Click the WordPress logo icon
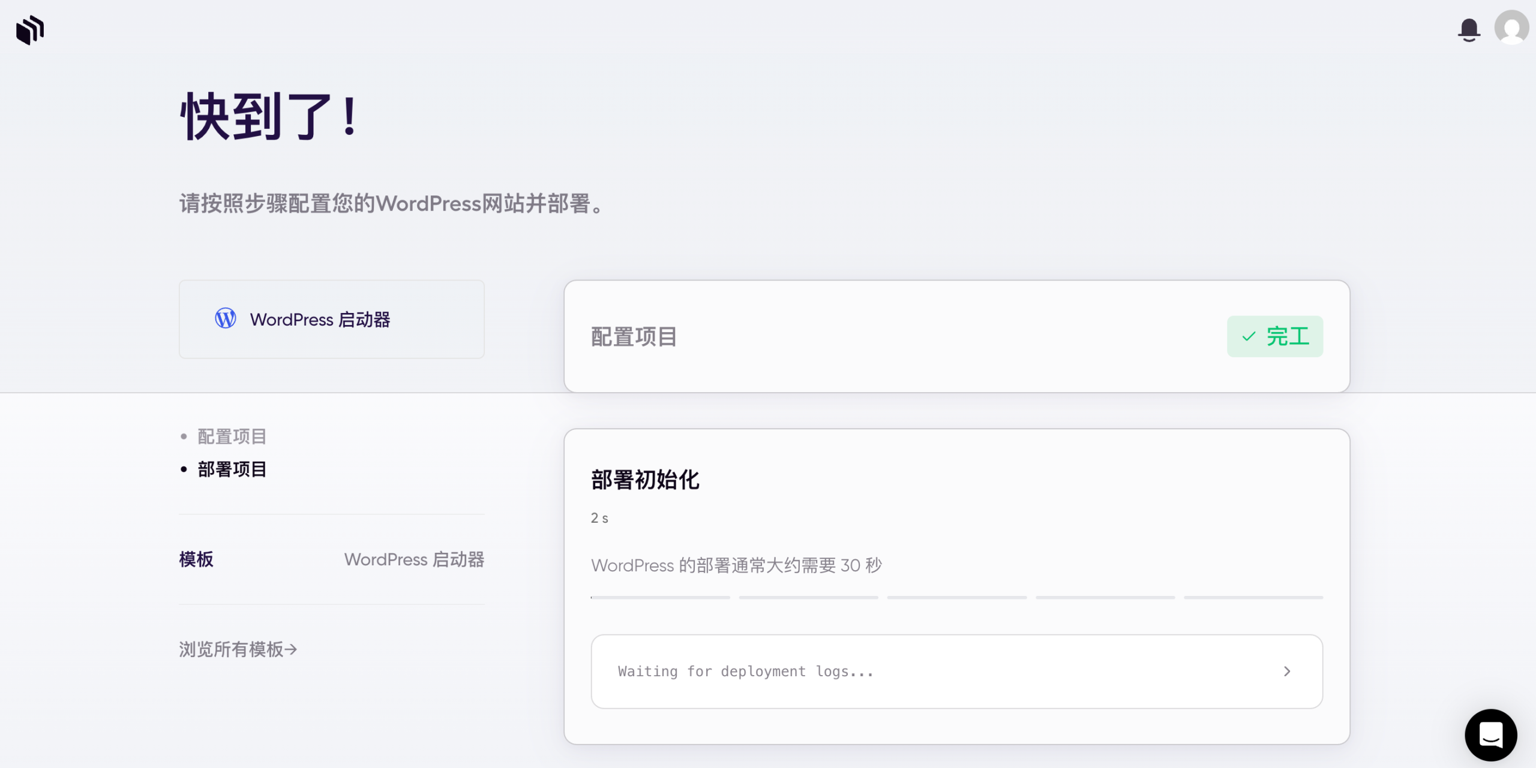This screenshot has height=768, width=1536. [226, 318]
